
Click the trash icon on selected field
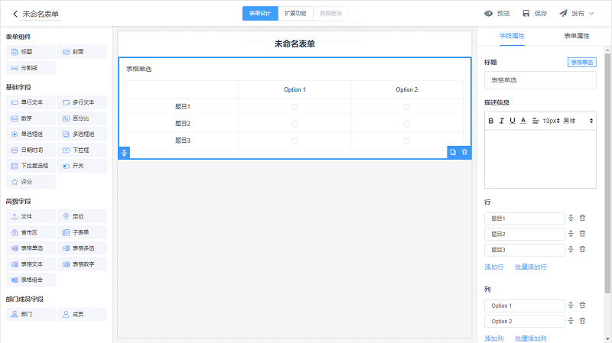[464, 152]
